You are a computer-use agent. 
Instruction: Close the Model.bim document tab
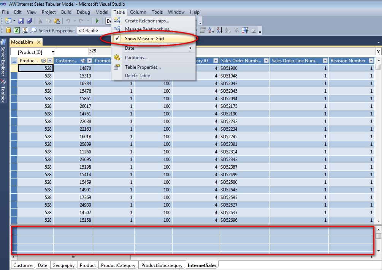click(x=39, y=42)
